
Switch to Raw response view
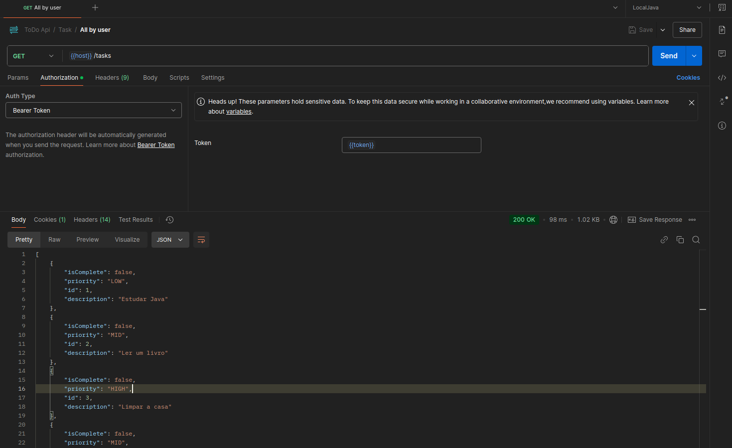coord(54,240)
